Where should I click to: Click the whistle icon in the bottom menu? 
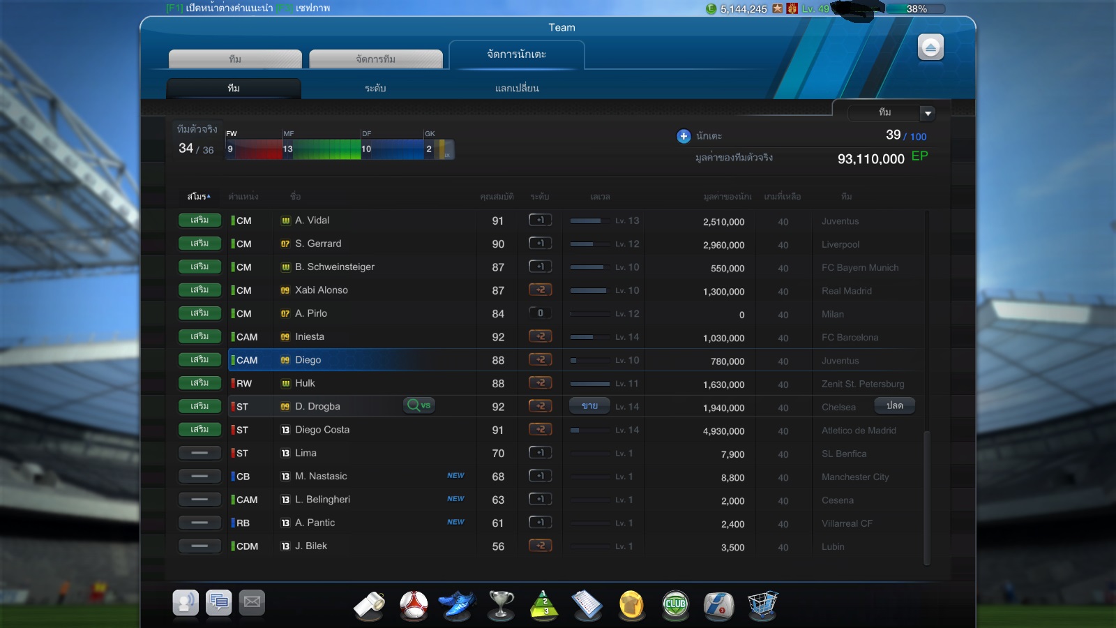370,605
